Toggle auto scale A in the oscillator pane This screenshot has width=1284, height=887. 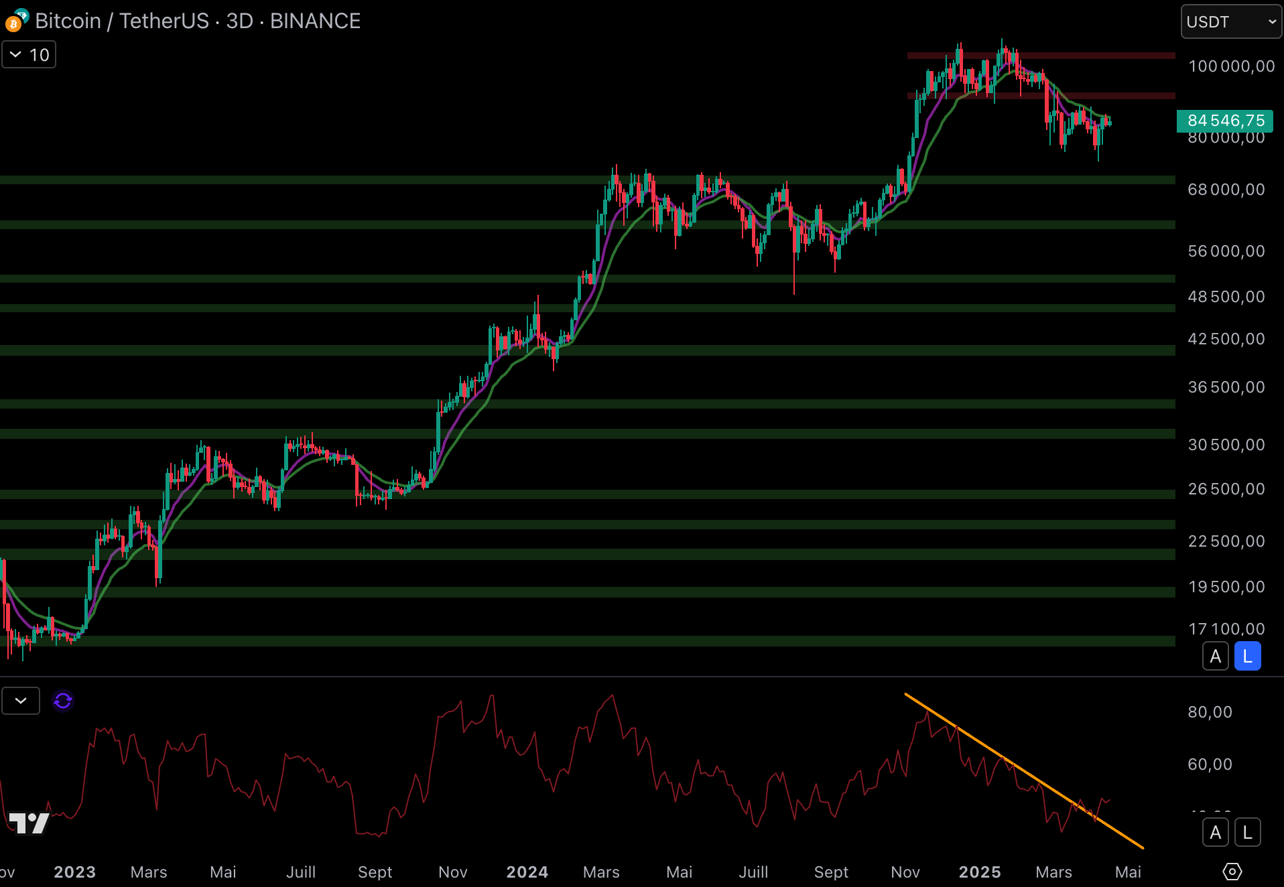pos(1215,833)
